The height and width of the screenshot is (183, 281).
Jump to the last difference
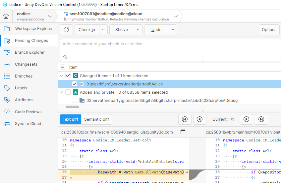click(261, 119)
